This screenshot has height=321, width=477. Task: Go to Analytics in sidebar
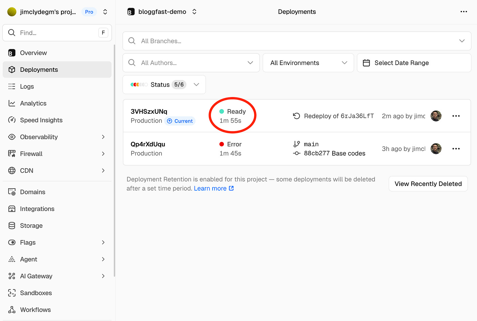pyautogui.click(x=57, y=103)
